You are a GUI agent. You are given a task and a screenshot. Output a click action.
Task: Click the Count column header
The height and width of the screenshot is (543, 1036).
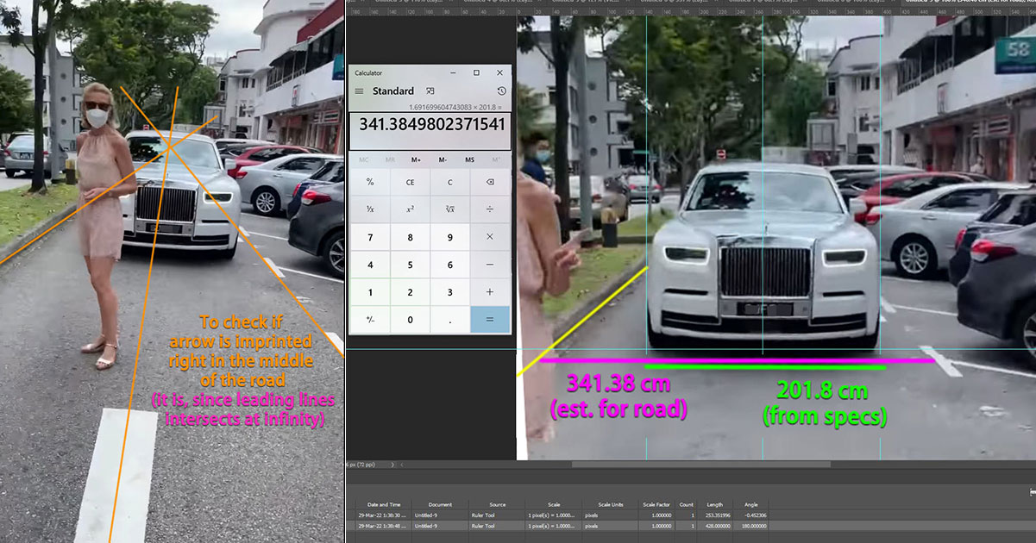686,504
